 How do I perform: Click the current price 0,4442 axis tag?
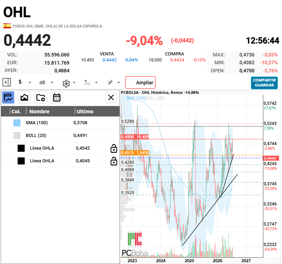pos(271,158)
